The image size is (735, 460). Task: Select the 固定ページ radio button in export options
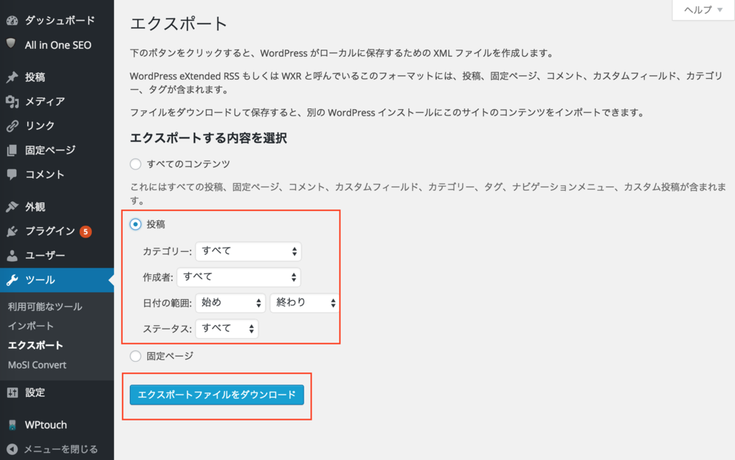[136, 356]
